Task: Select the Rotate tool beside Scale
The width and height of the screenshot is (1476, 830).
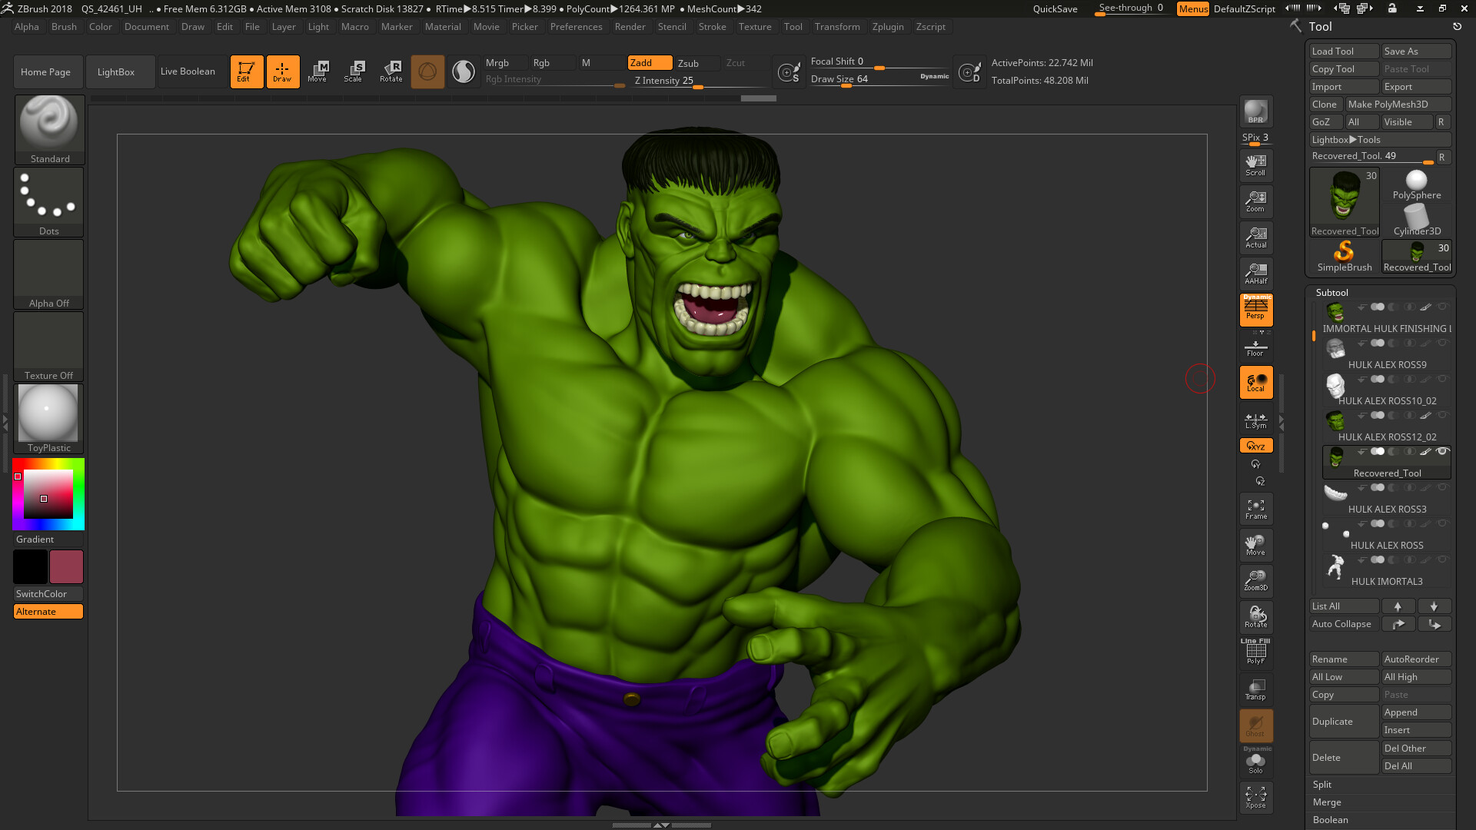Action: point(391,71)
